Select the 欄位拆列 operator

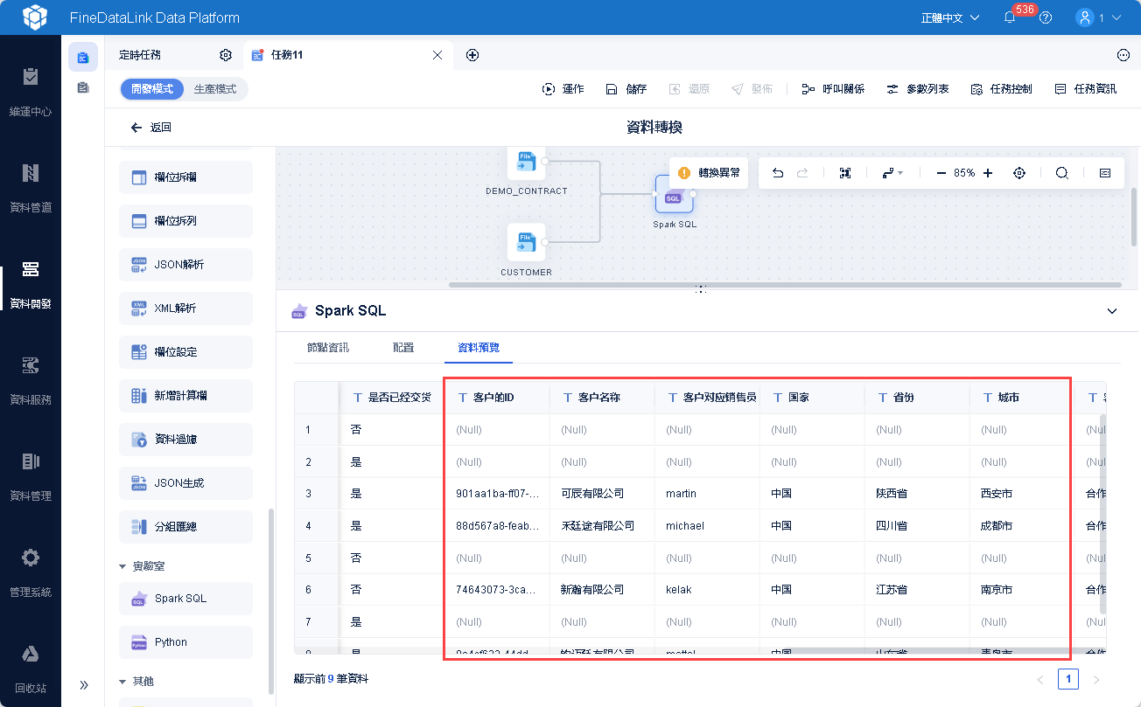185,221
